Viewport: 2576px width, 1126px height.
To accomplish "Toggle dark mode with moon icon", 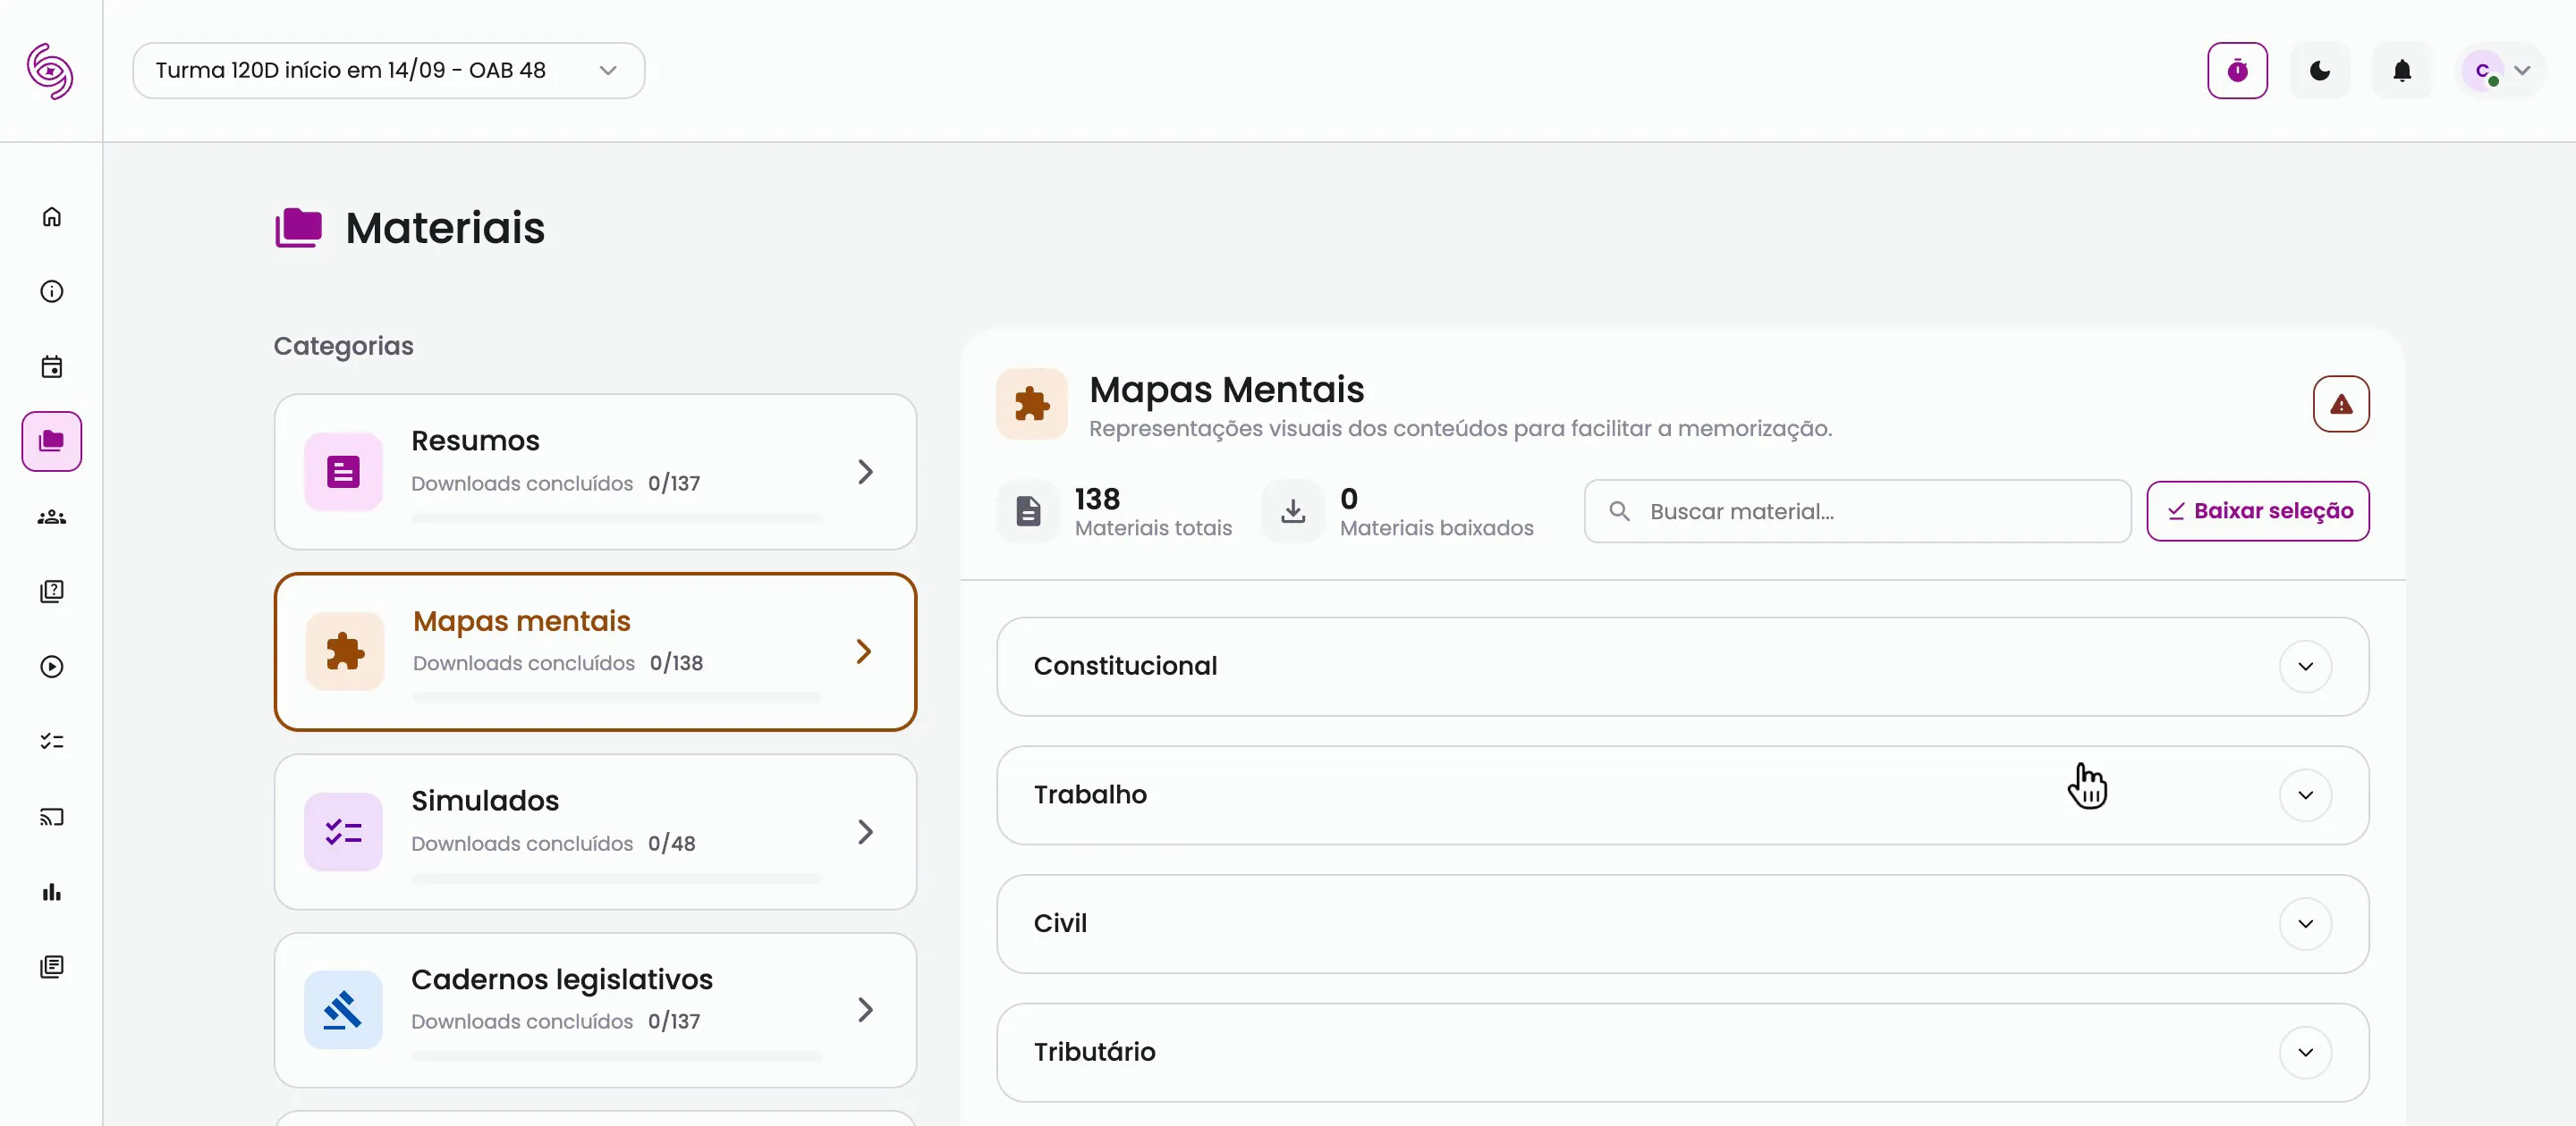I will point(2320,71).
